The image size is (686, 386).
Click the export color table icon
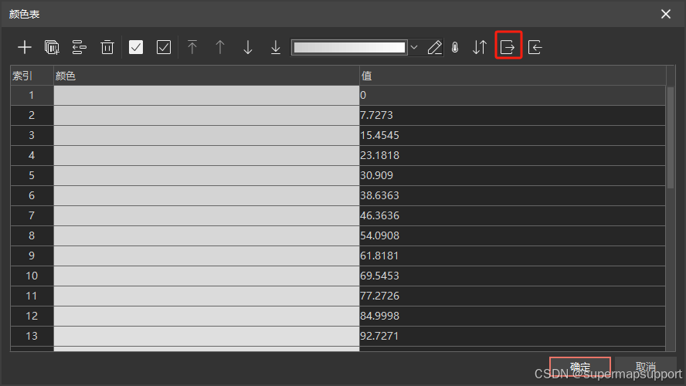pyautogui.click(x=508, y=47)
